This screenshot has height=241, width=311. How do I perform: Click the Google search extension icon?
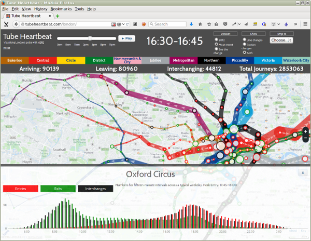point(264,24)
